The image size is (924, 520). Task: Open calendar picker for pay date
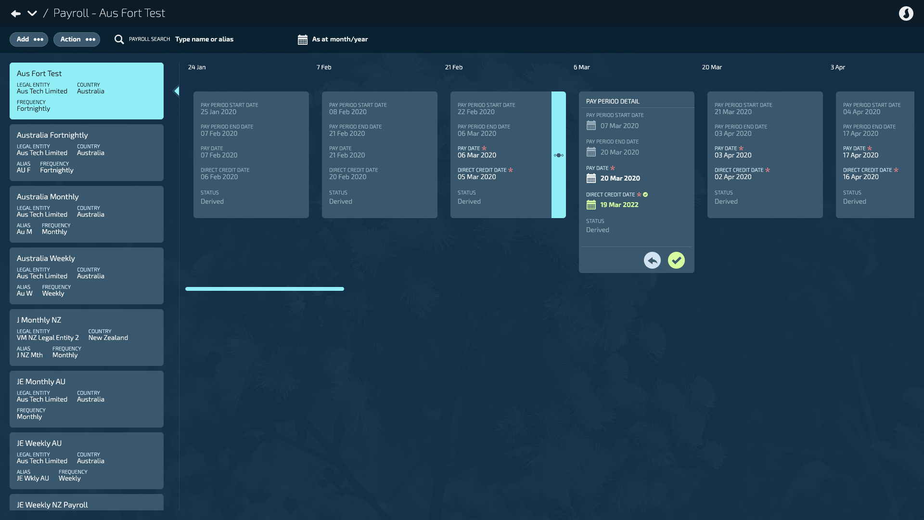click(591, 179)
